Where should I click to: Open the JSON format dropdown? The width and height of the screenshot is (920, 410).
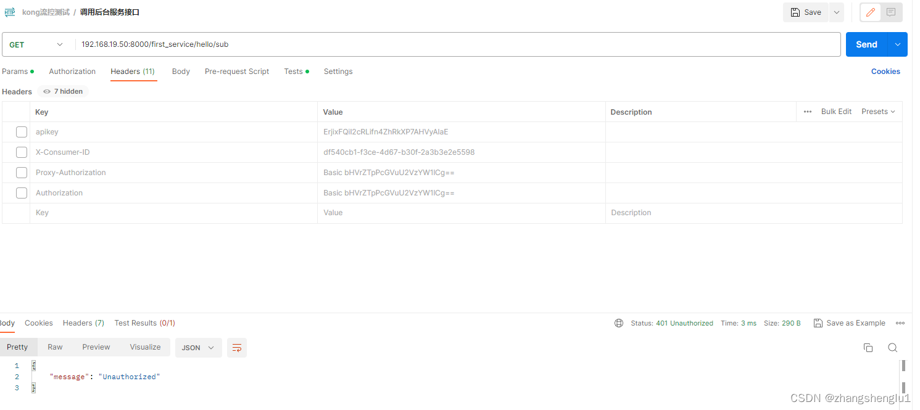click(x=198, y=347)
